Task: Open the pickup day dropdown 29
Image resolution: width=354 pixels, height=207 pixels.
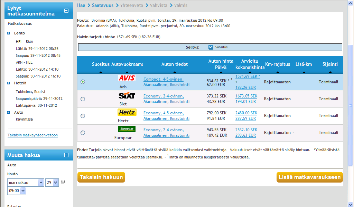Action: pos(52,183)
